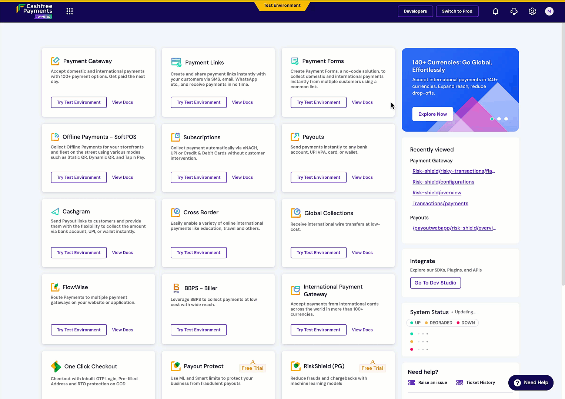Select the third carousel dot on banner
The image size is (565, 399).
pyautogui.click(x=506, y=119)
